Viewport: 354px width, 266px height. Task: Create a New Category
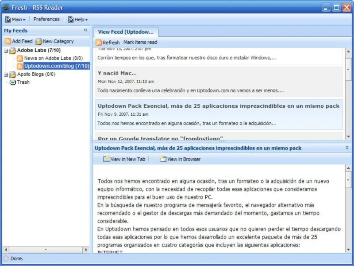tap(55, 41)
